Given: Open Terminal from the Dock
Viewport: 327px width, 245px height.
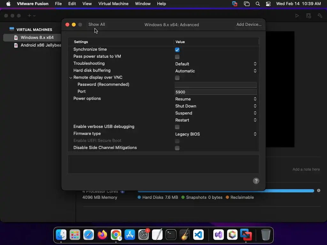Looking at the screenshot, I should [171, 234].
